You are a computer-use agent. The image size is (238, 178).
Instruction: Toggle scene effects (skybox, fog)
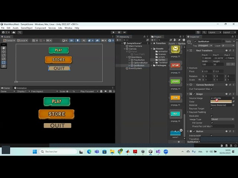point(90,40)
